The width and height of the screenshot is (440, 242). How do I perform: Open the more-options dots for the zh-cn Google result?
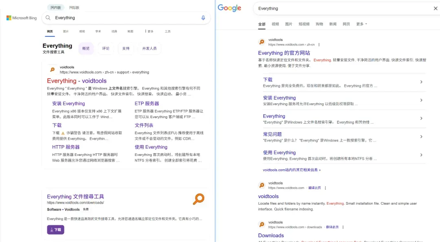(x=319, y=44)
